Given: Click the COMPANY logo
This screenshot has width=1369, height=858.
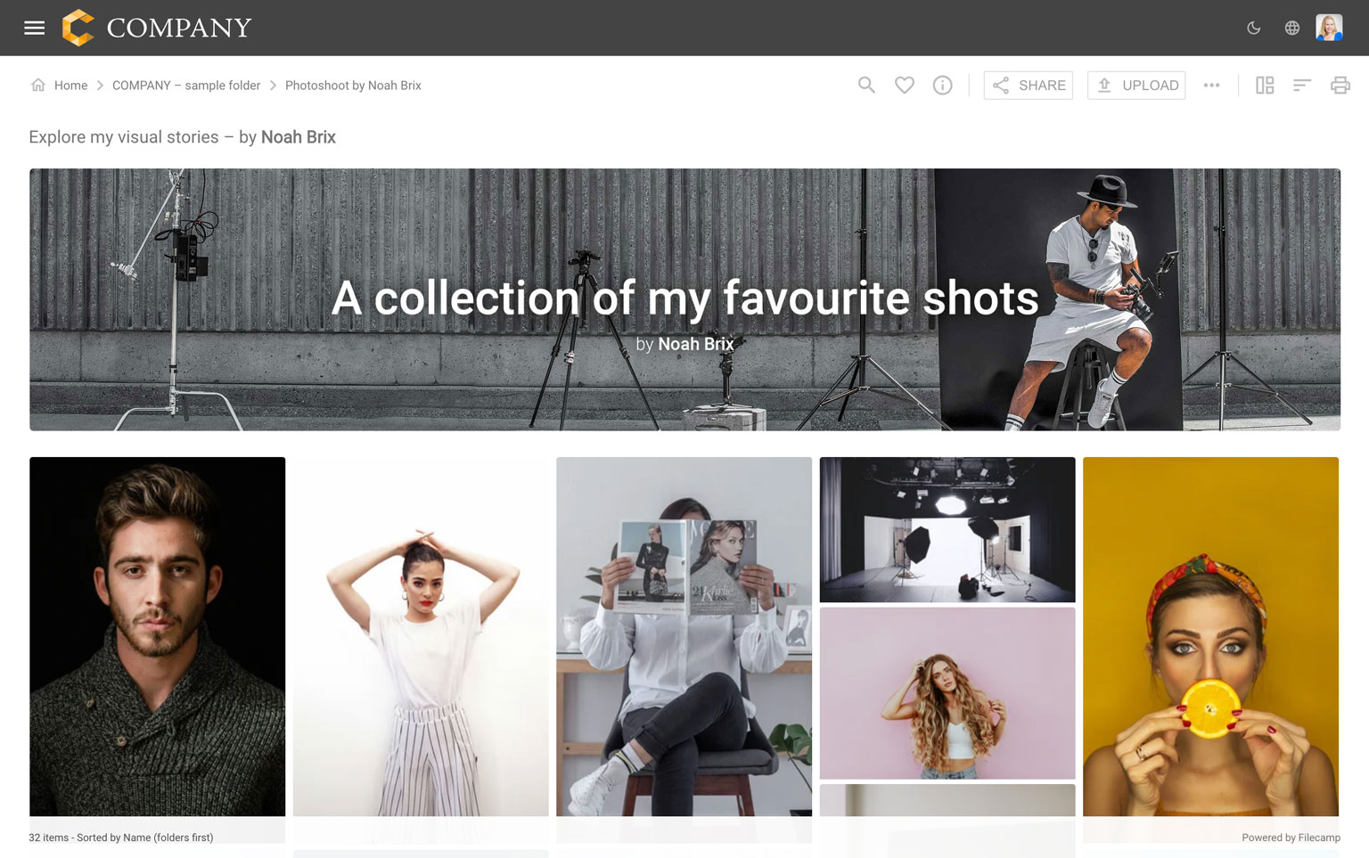Looking at the screenshot, I should pos(158,28).
